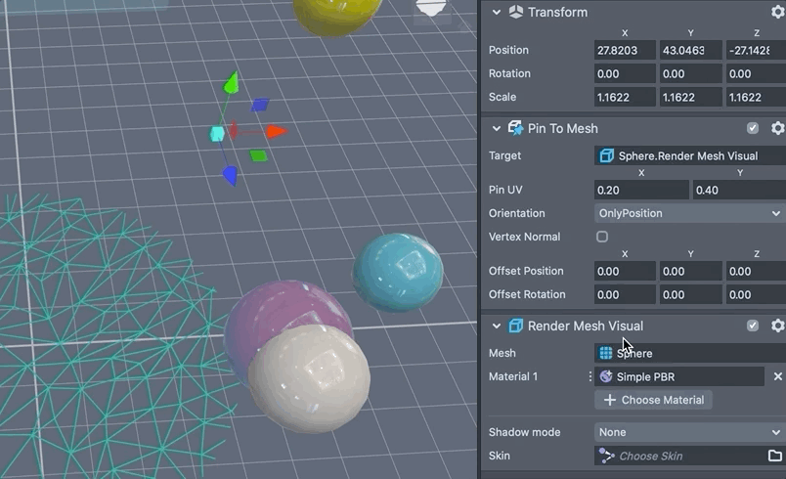This screenshot has height=479, width=786.
Task: Click the Pin UV label
Action: [x=505, y=190]
